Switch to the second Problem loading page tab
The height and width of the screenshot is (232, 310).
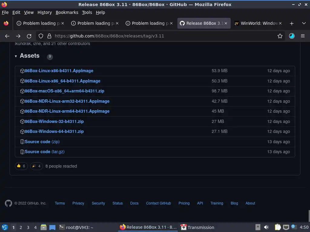click(x=95, y=23)
